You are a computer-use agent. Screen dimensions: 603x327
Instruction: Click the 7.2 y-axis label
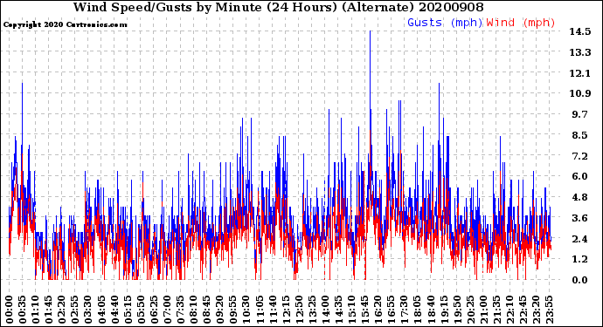click(580, 156)
